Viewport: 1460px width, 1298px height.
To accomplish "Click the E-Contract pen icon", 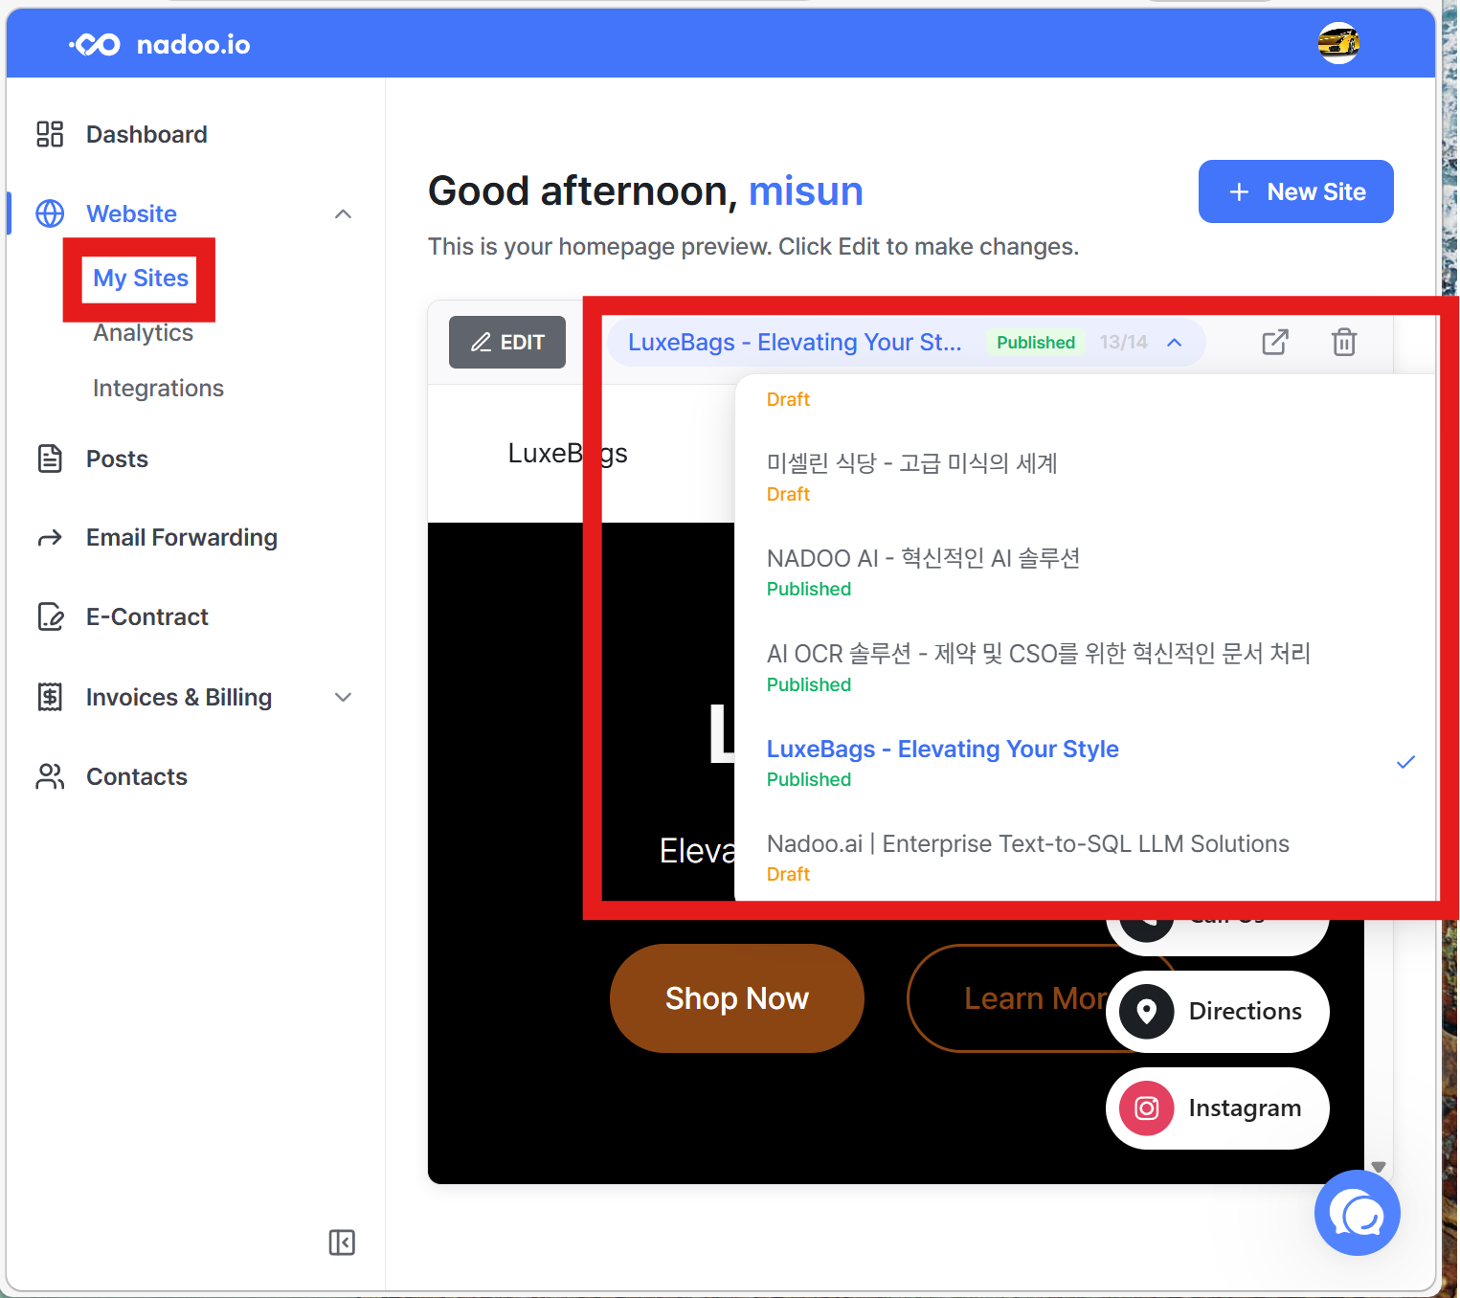I will pos(50,616).
